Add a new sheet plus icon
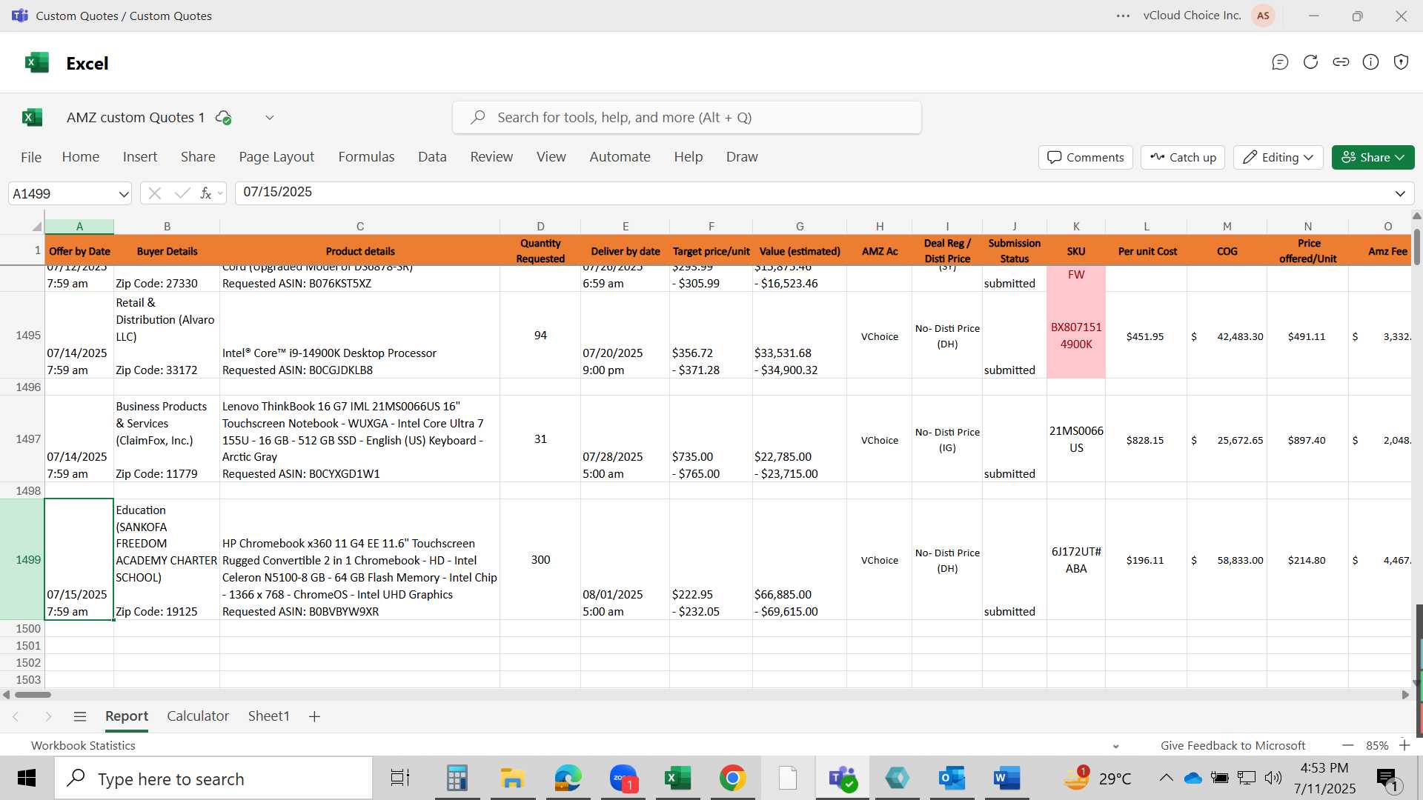 point(314,716)
